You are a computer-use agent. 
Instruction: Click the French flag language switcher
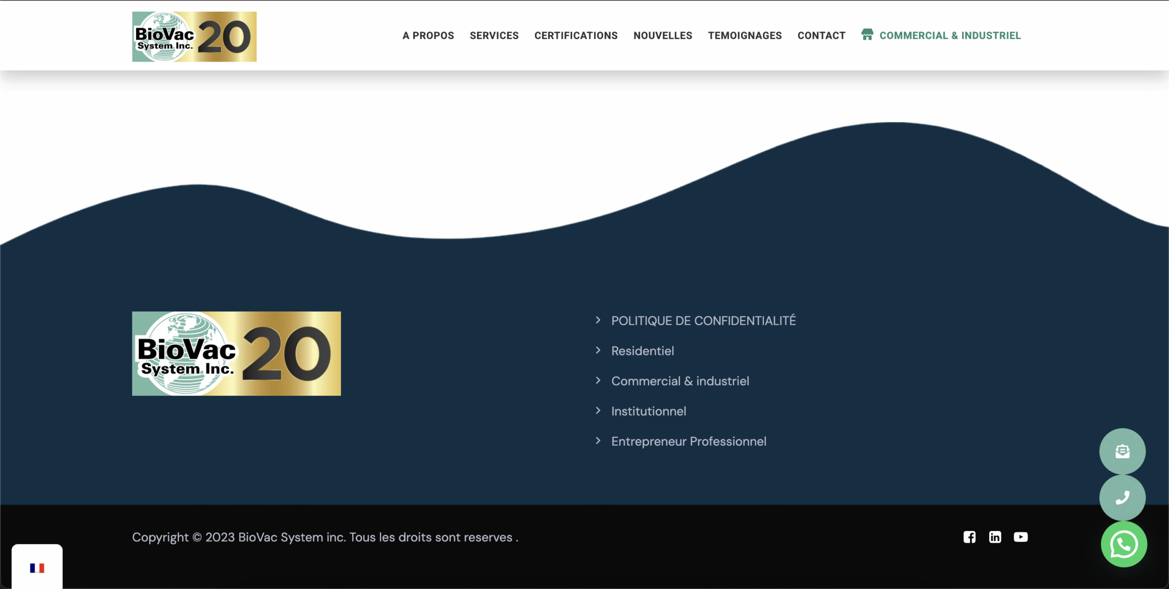pos(37,568)
